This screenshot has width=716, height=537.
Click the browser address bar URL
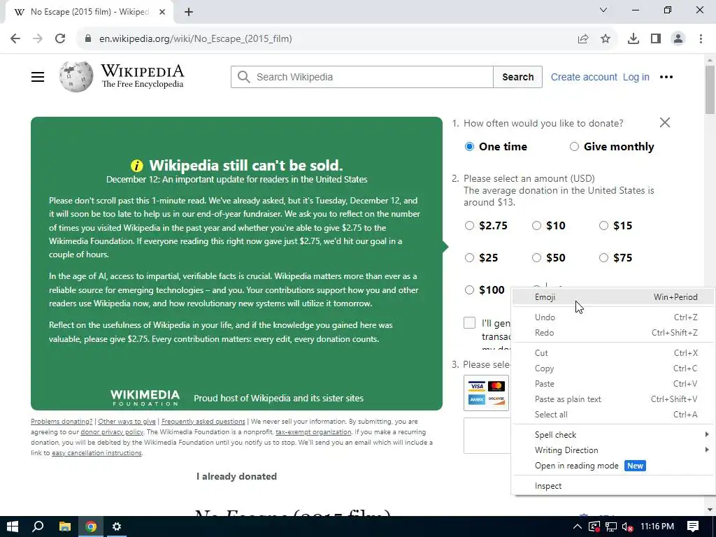196,39
